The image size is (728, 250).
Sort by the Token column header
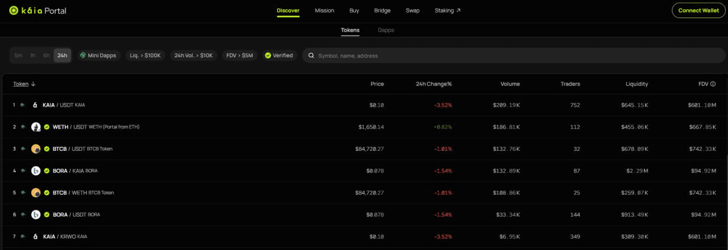pyautogui.click(x=21, y=84)
